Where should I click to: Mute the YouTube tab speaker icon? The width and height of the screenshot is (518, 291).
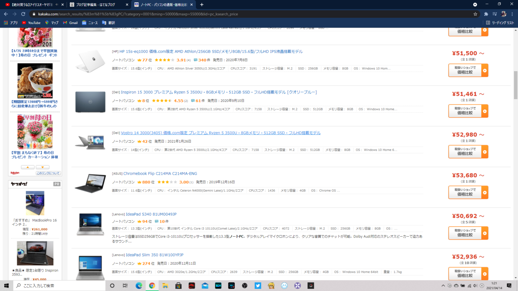[57, 5]
